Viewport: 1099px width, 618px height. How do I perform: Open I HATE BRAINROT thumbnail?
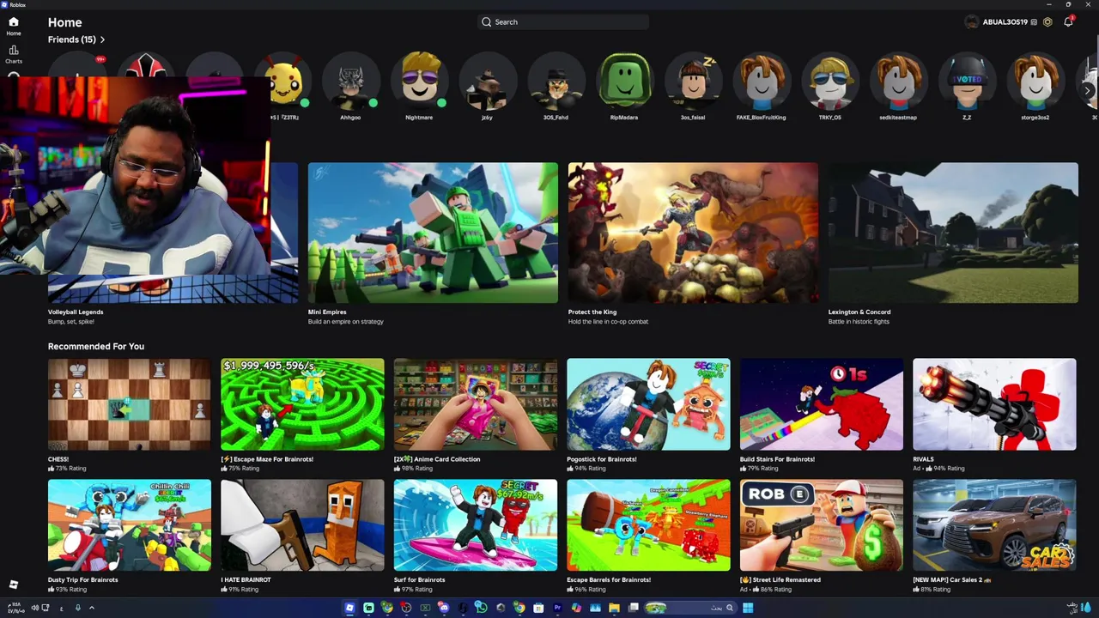pyautogui.click(x=302, y=525)
